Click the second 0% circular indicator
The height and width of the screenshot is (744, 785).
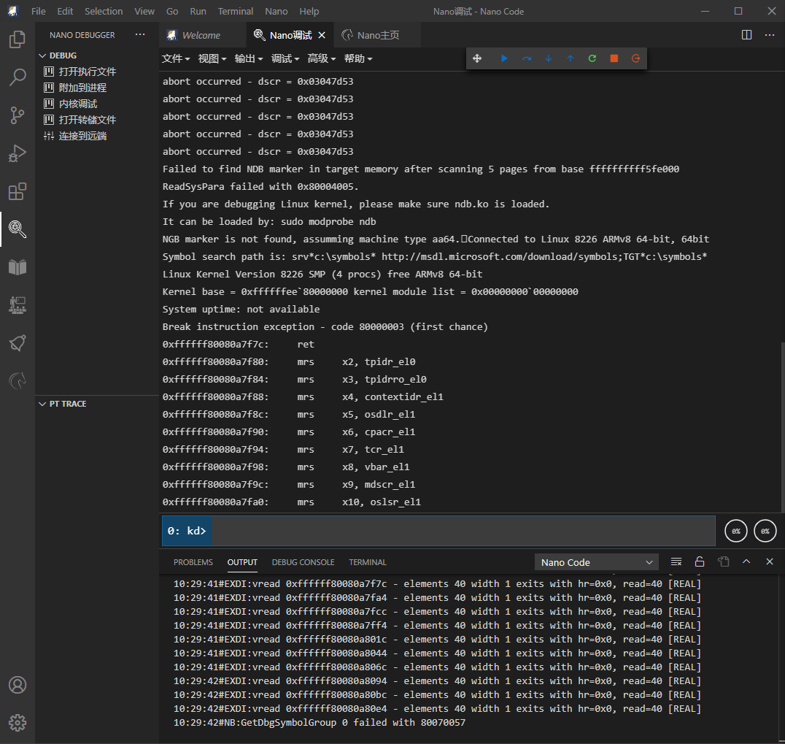[x=765, y=531]
